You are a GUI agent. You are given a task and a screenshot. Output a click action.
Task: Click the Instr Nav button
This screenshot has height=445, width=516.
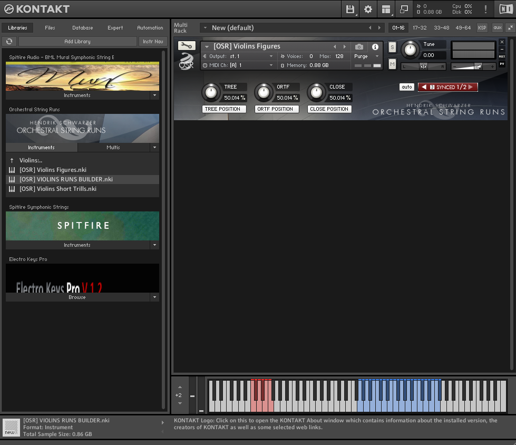pyautogui.click(x=153, y=42)
